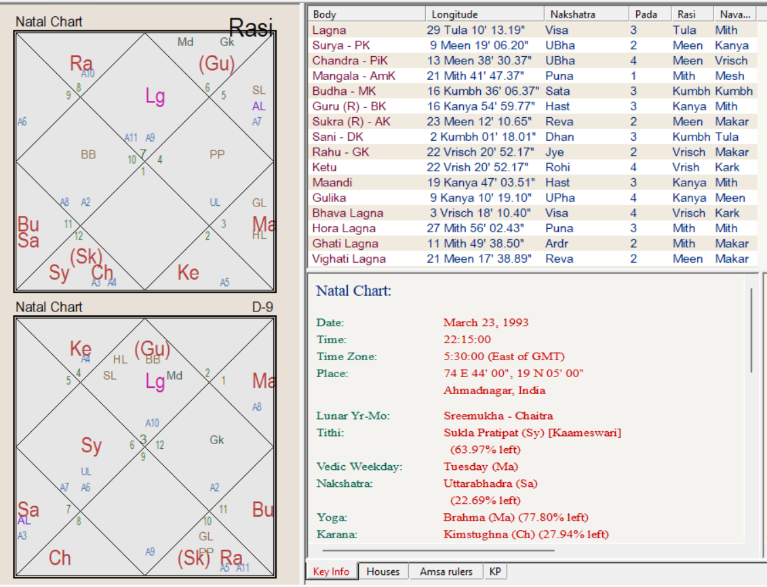Image resolution: width=767 pixels, height=587 pixels.
Task: Select the Hora Lagna row
Action: click(344, 228)
